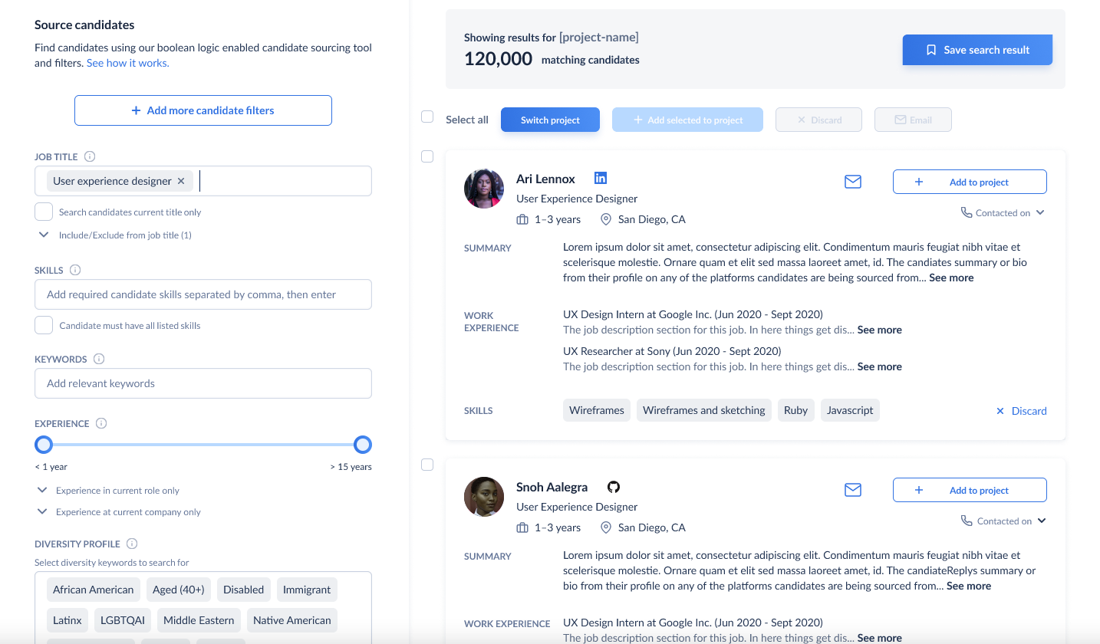Image resolution: width=1100 pixels, height=644 pixels.
Task: Click phone icon near Ari's Contacted on
Action: pyautogui.click(x=967, y=212)
